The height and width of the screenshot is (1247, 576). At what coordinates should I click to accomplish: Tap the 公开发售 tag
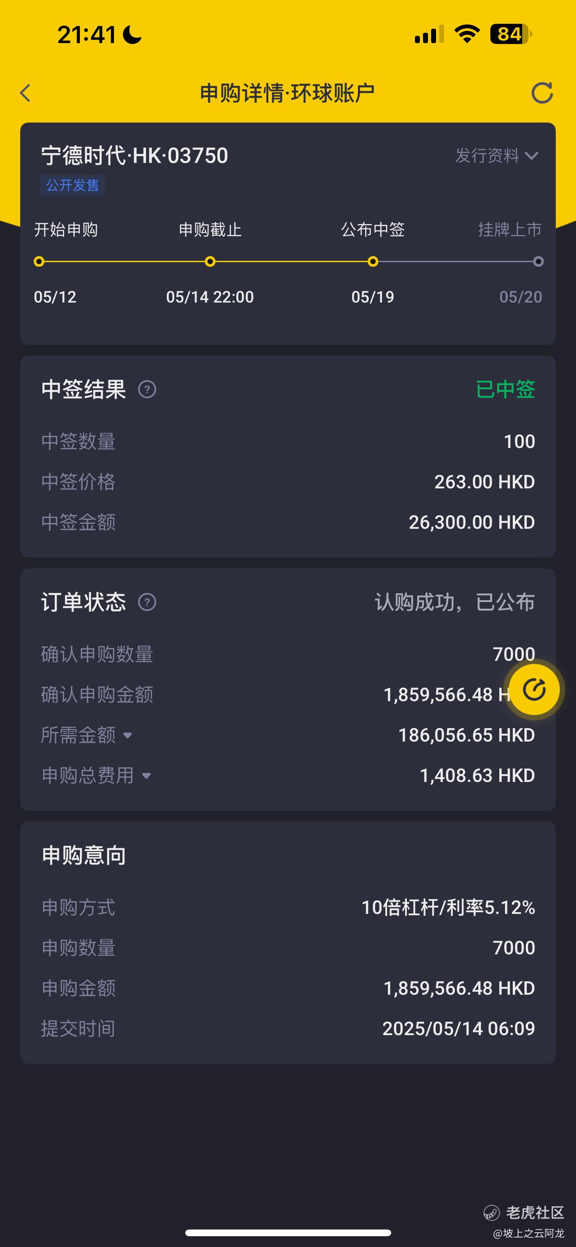(x=73, y=185)
